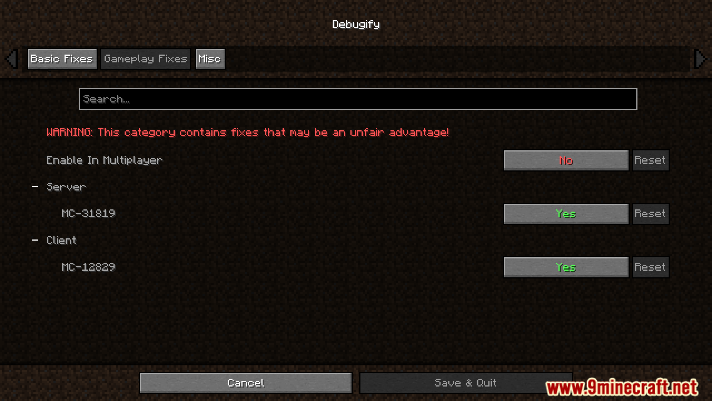The width and height of the screenshot is (712, 401).
Task: Click Reset button for MC-12829
Action: tap(650, 266)
